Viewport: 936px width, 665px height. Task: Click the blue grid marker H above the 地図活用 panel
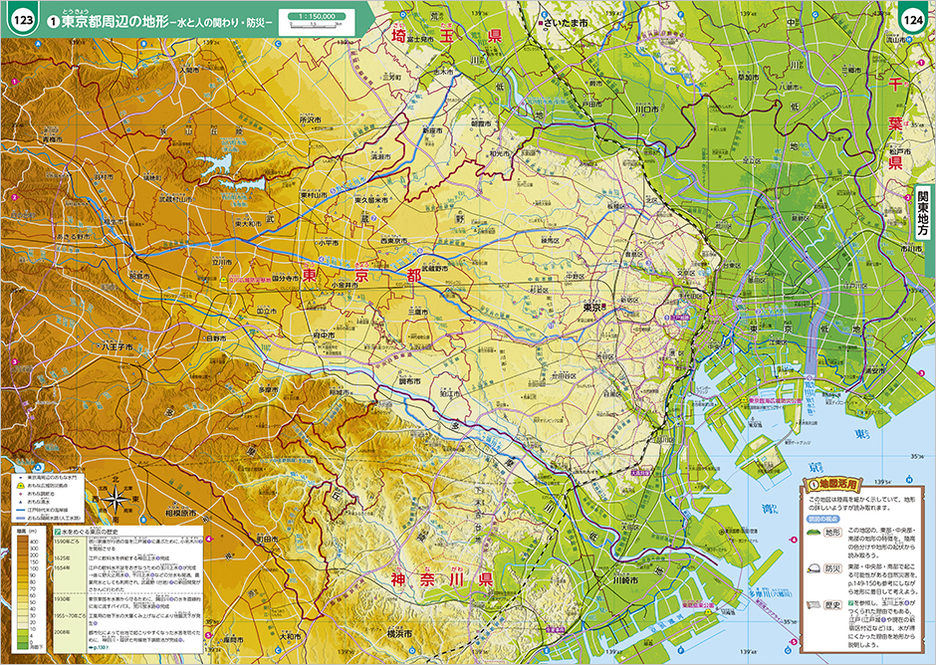[x=909, y=480]
